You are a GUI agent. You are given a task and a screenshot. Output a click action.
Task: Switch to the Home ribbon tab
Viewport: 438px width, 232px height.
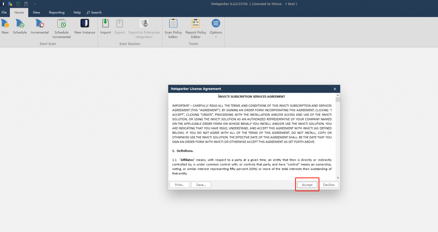tap(19, 12)
